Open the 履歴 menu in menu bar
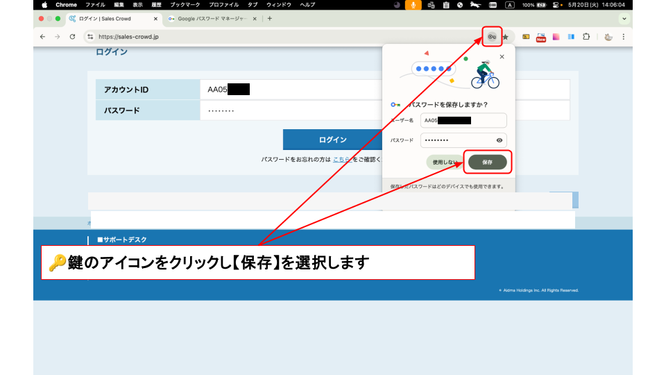 [x=157, y=5]
